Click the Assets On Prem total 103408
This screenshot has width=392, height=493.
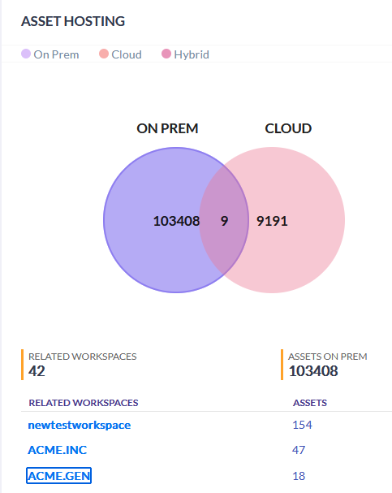[x=313, y=371]
